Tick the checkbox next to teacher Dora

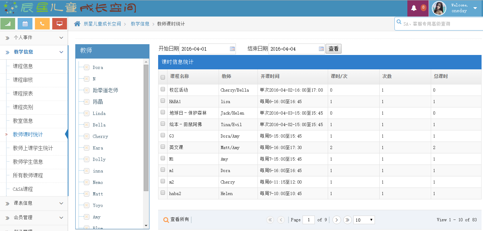tap(86, 67)
